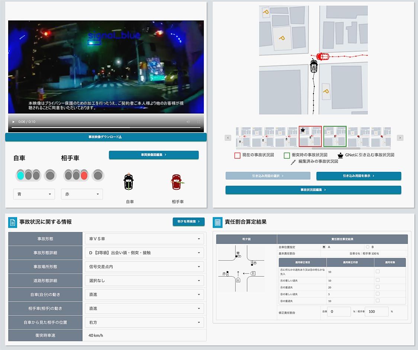Open the 相手車 signal color dropdown showing 赤
418x350 pixels.
(x=82, y=194)
